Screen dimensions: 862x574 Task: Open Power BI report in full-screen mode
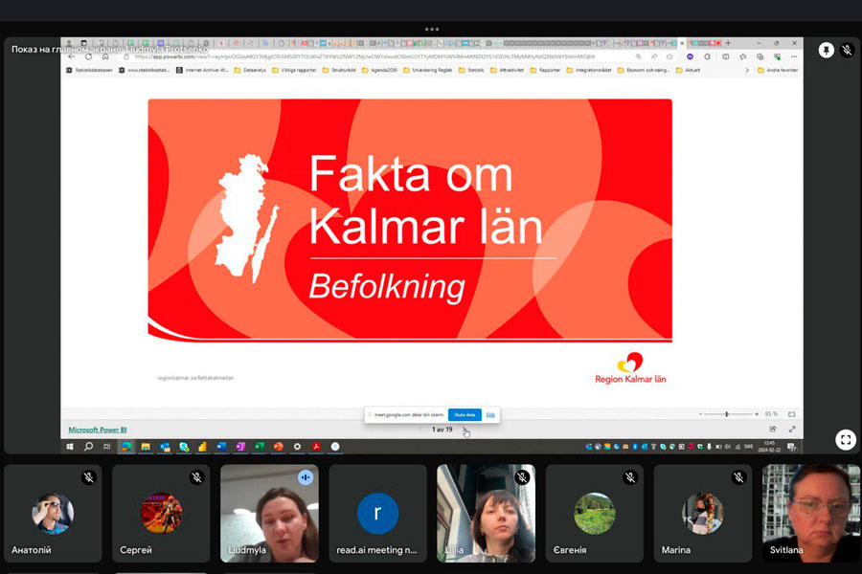coord(792,429)
